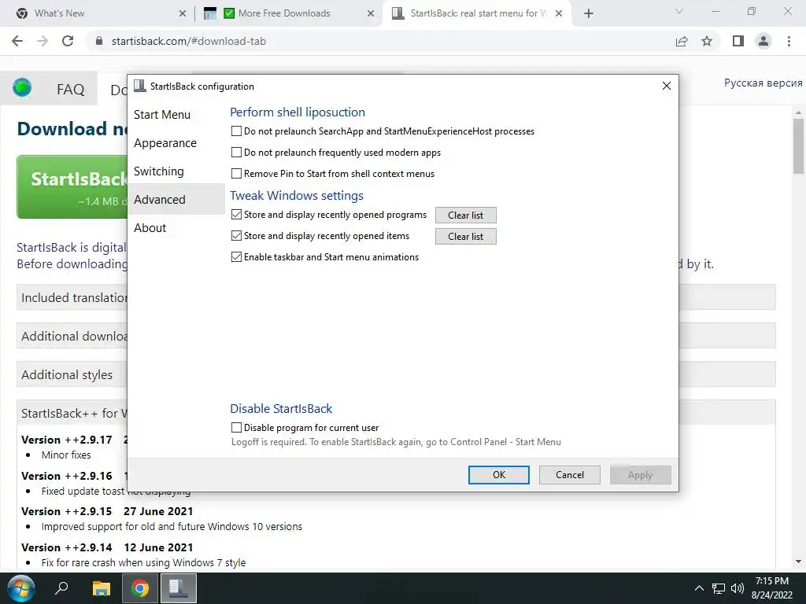Click the Version ++2.9.14 text
806x604 pixels.
click(66, 547)
